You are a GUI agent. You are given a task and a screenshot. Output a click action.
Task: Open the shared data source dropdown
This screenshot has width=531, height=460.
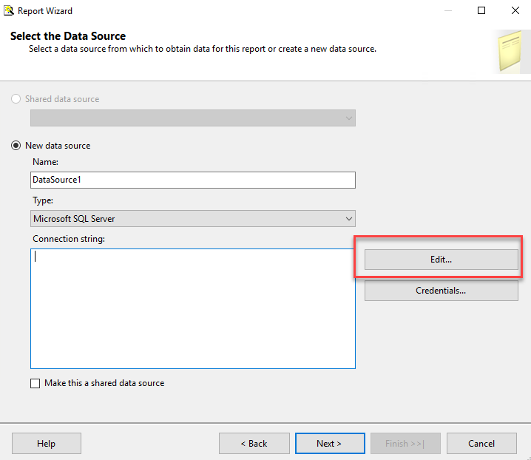[x=192, y=118]
